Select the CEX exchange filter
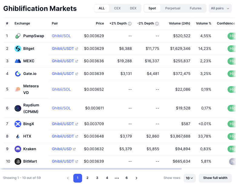 tap(117, 8)
